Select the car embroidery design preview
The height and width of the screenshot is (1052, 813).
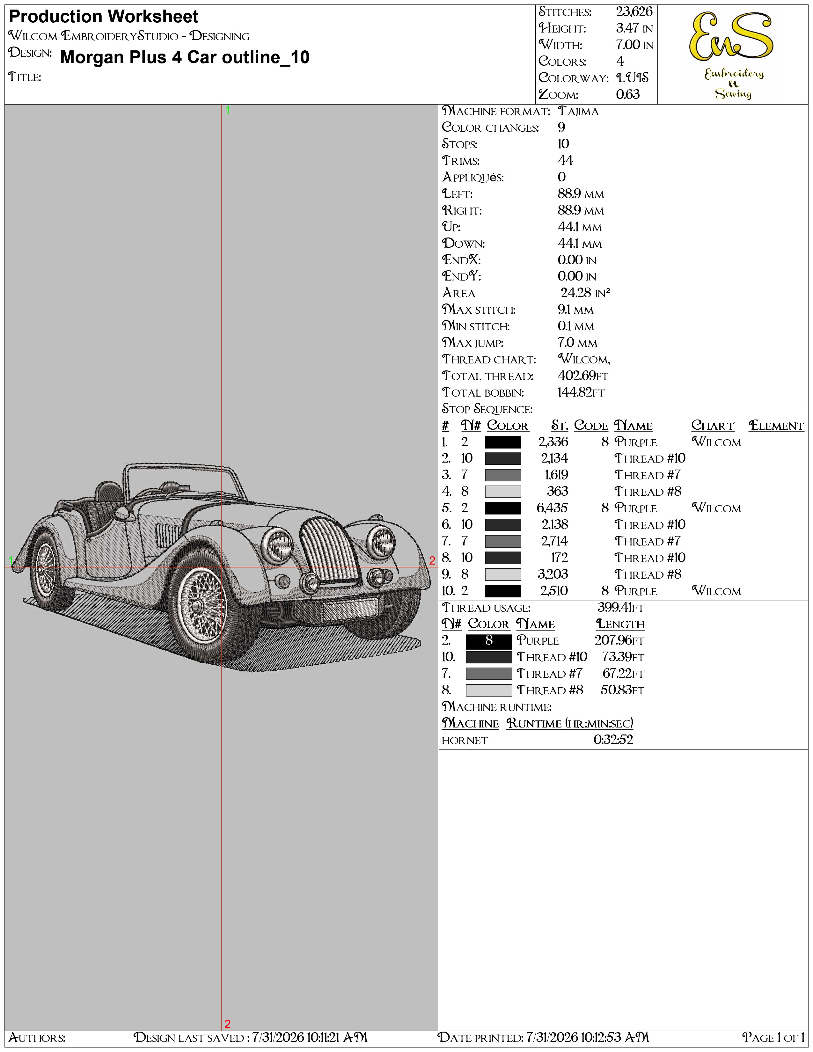(221, 567)
